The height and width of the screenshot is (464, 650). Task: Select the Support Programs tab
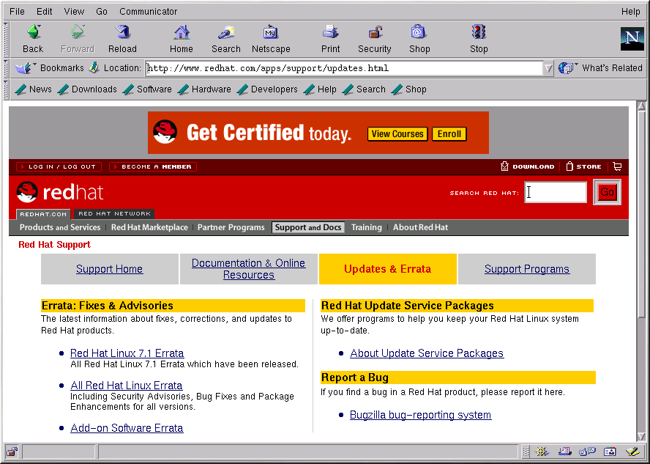[526, 269]
